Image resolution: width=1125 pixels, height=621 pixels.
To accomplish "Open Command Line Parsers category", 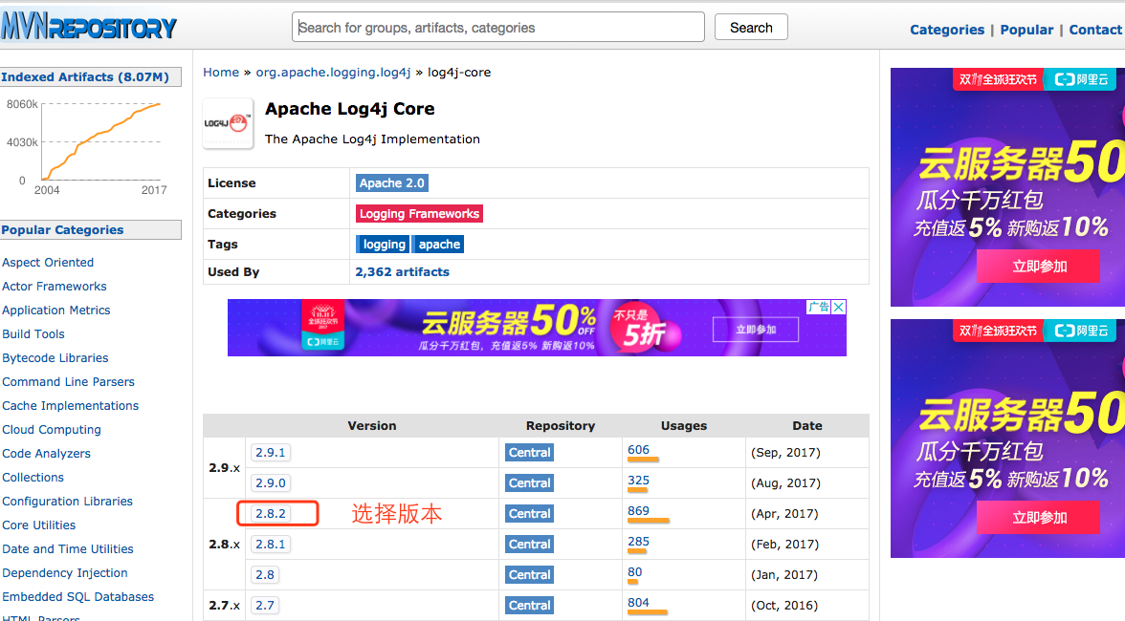I will [x=68, y=382].
